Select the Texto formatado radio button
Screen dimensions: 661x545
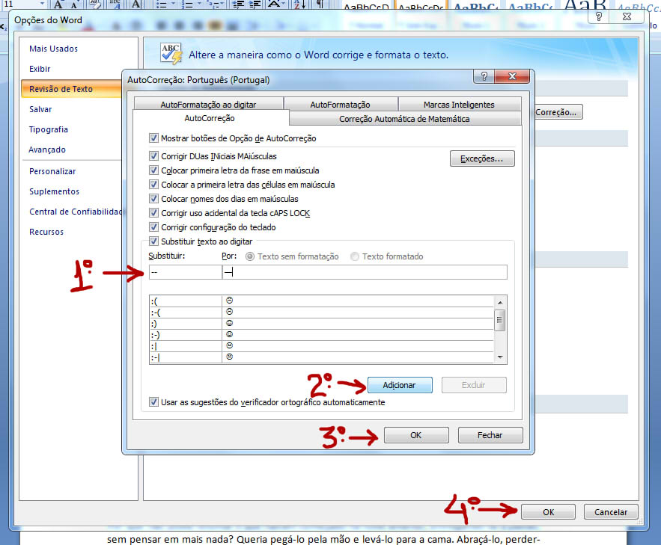pyautogui.click(x=355, y=256)
